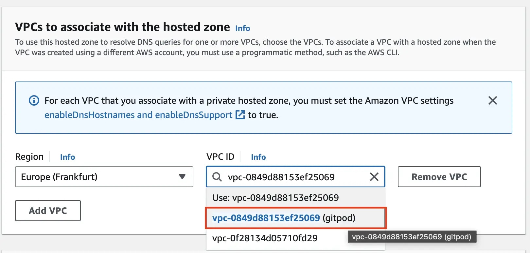Click the Add VPC button
Image resolution: width=530 pixels, height=253 pixels.
coord(48,211)
